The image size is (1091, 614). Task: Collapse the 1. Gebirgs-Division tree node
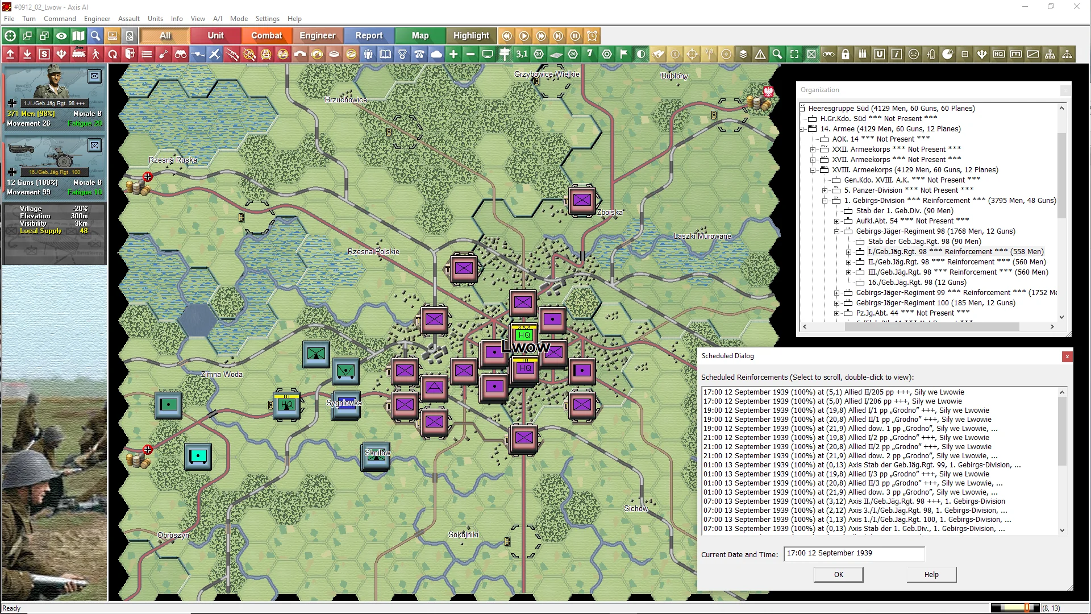point(825,201)
